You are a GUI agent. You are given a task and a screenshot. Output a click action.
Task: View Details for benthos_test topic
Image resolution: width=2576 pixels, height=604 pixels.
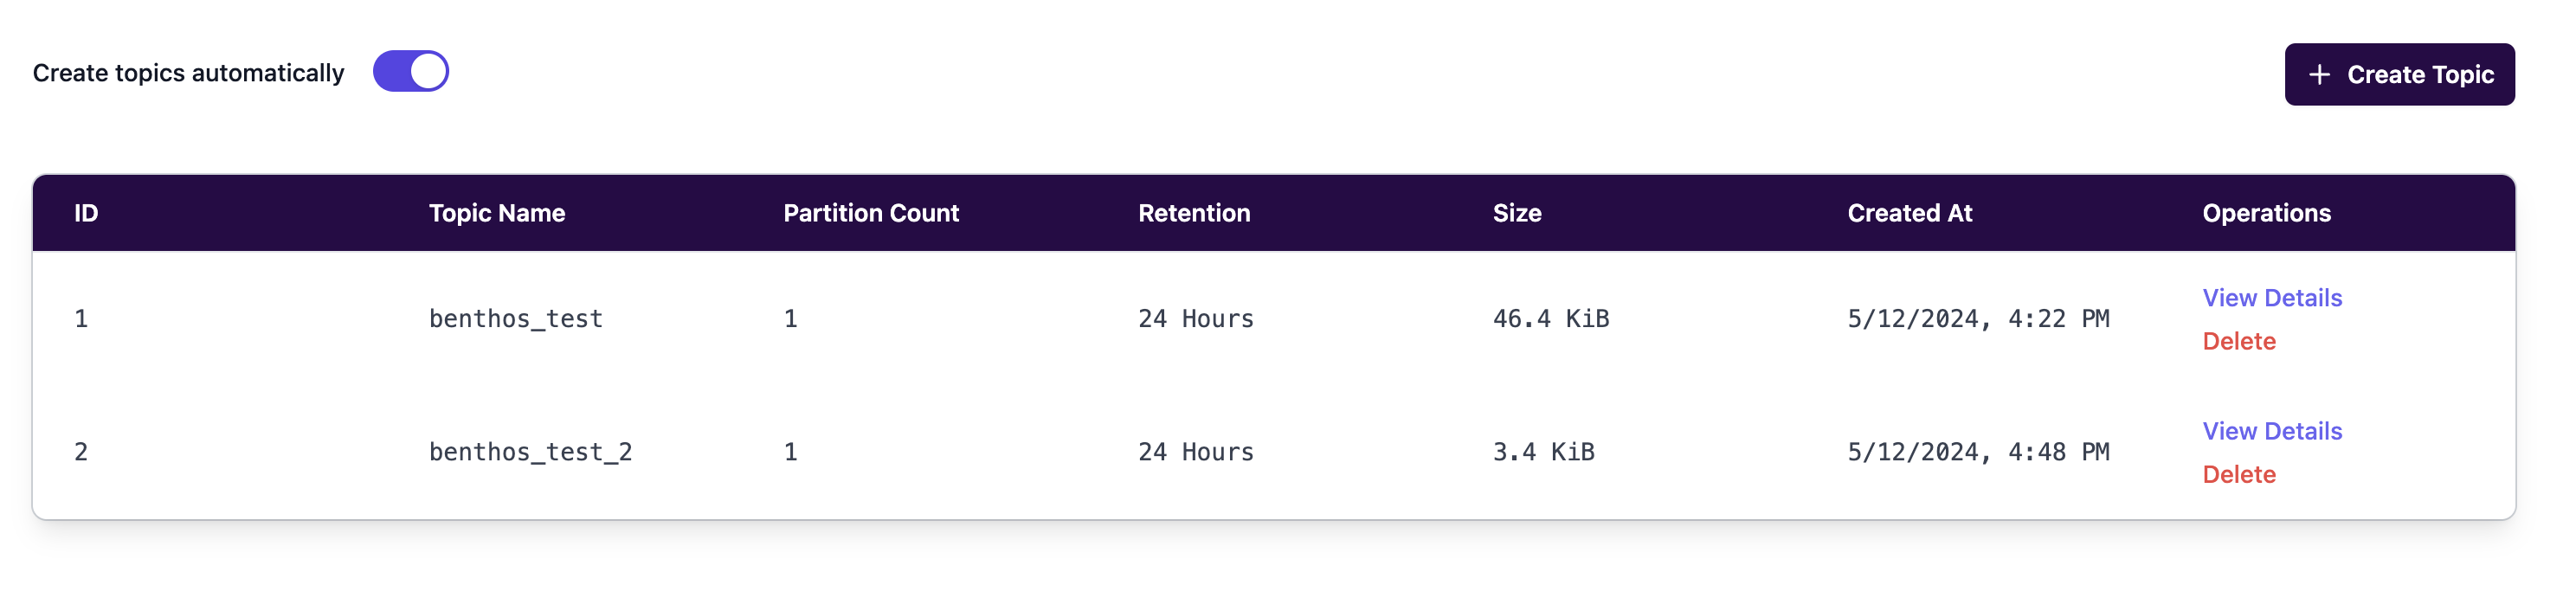(x=2271, y=298)
